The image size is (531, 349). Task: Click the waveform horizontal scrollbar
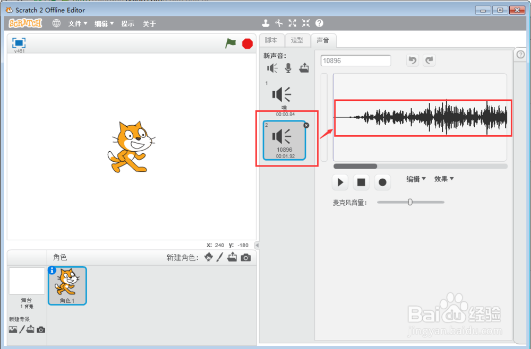[355, 166]
